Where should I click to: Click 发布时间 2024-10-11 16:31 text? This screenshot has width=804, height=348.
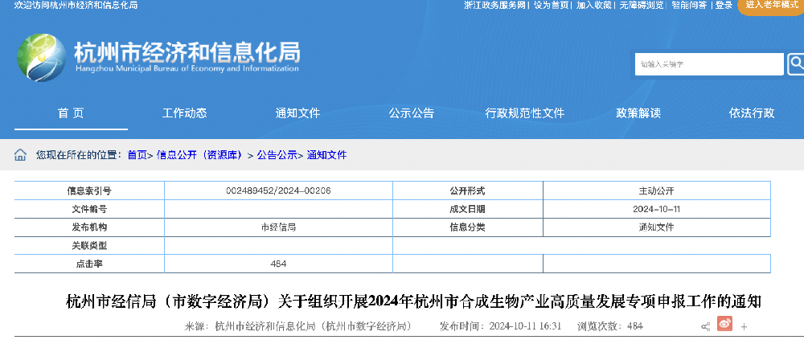pos(500,326)
